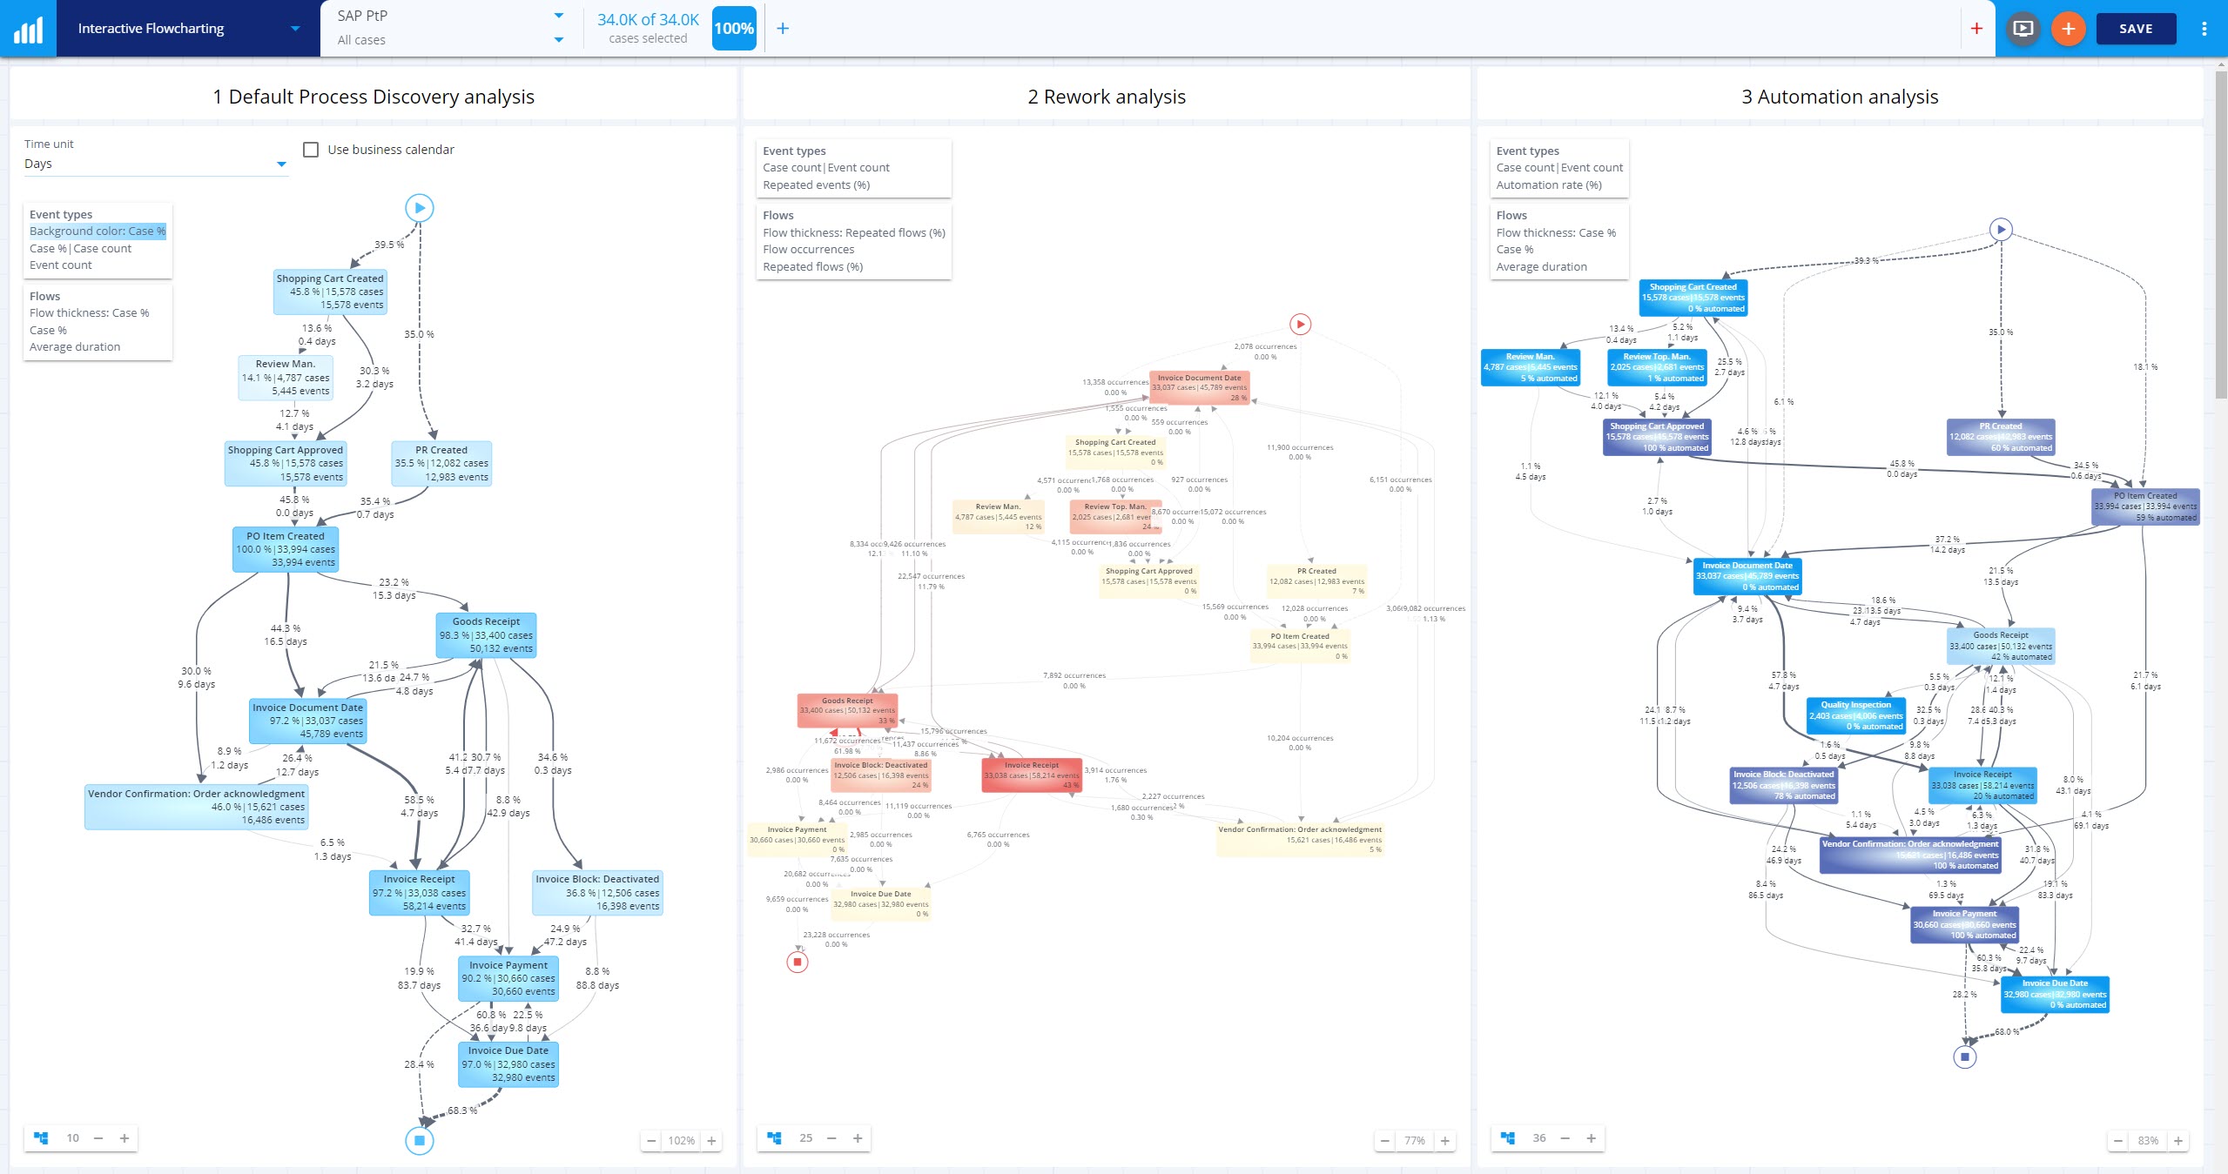
Task: Decrease detail level in Rework panel
Action: click(831, 1138)
